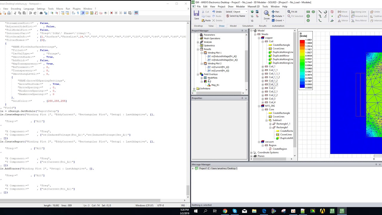Click the Notepad++ vertical scrollbar thumb

tap(188, 190)
